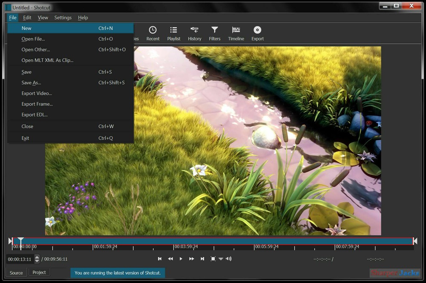Skip to the end of the clip
The height and width of the screenshot is (283, 426).
pos(202,258)
